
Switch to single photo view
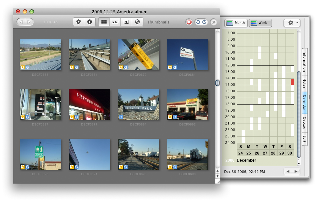click(x=126, y=22)
